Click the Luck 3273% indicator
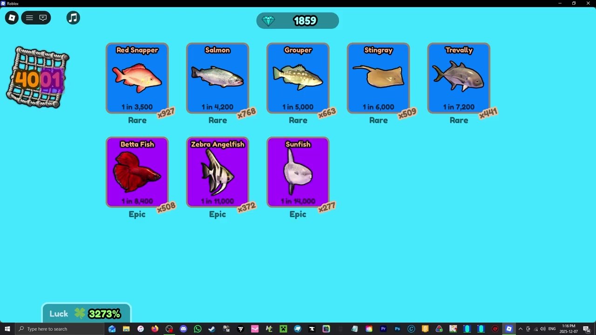Viewport: 596px width, 335px height. [86, 314]
